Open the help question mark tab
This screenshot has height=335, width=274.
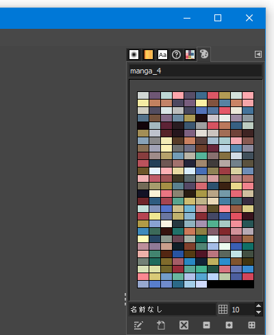(176, 55)
